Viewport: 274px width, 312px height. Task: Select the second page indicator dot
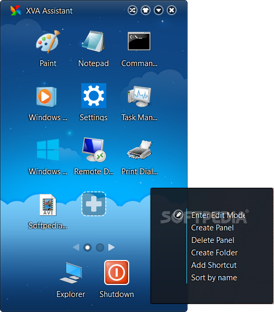pyautogui.click(x=100, y=248)
